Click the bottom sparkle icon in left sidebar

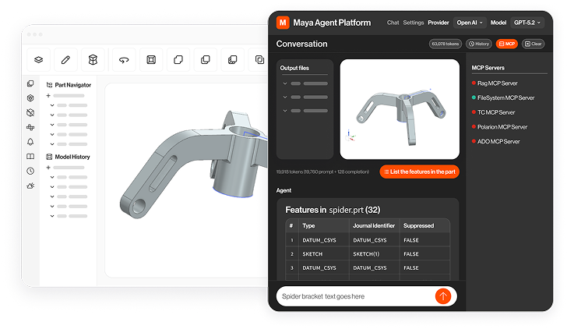click(x=30, y=186)
